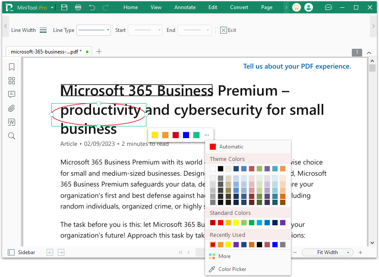
Task: Click the page number 1 indicator
Action: [x=357, y=52]
